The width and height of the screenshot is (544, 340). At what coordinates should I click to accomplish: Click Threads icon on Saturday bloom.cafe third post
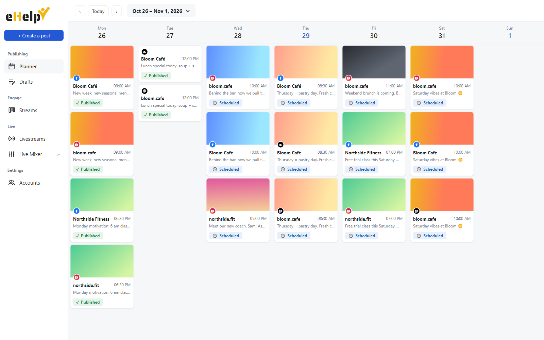[417, 211]
